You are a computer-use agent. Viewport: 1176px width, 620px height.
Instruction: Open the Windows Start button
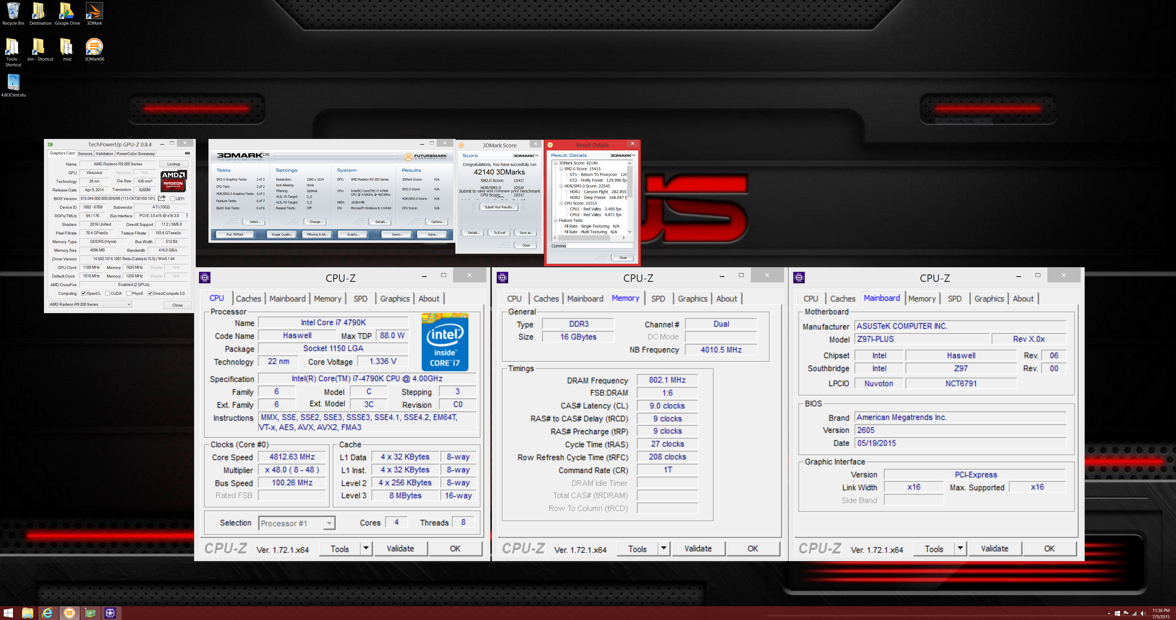pyautogui.click(x=8, y=613)
